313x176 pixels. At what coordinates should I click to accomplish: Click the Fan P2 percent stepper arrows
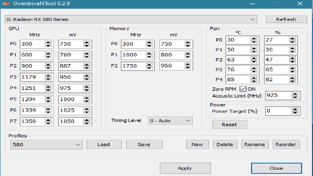click(x=292, y=60)
